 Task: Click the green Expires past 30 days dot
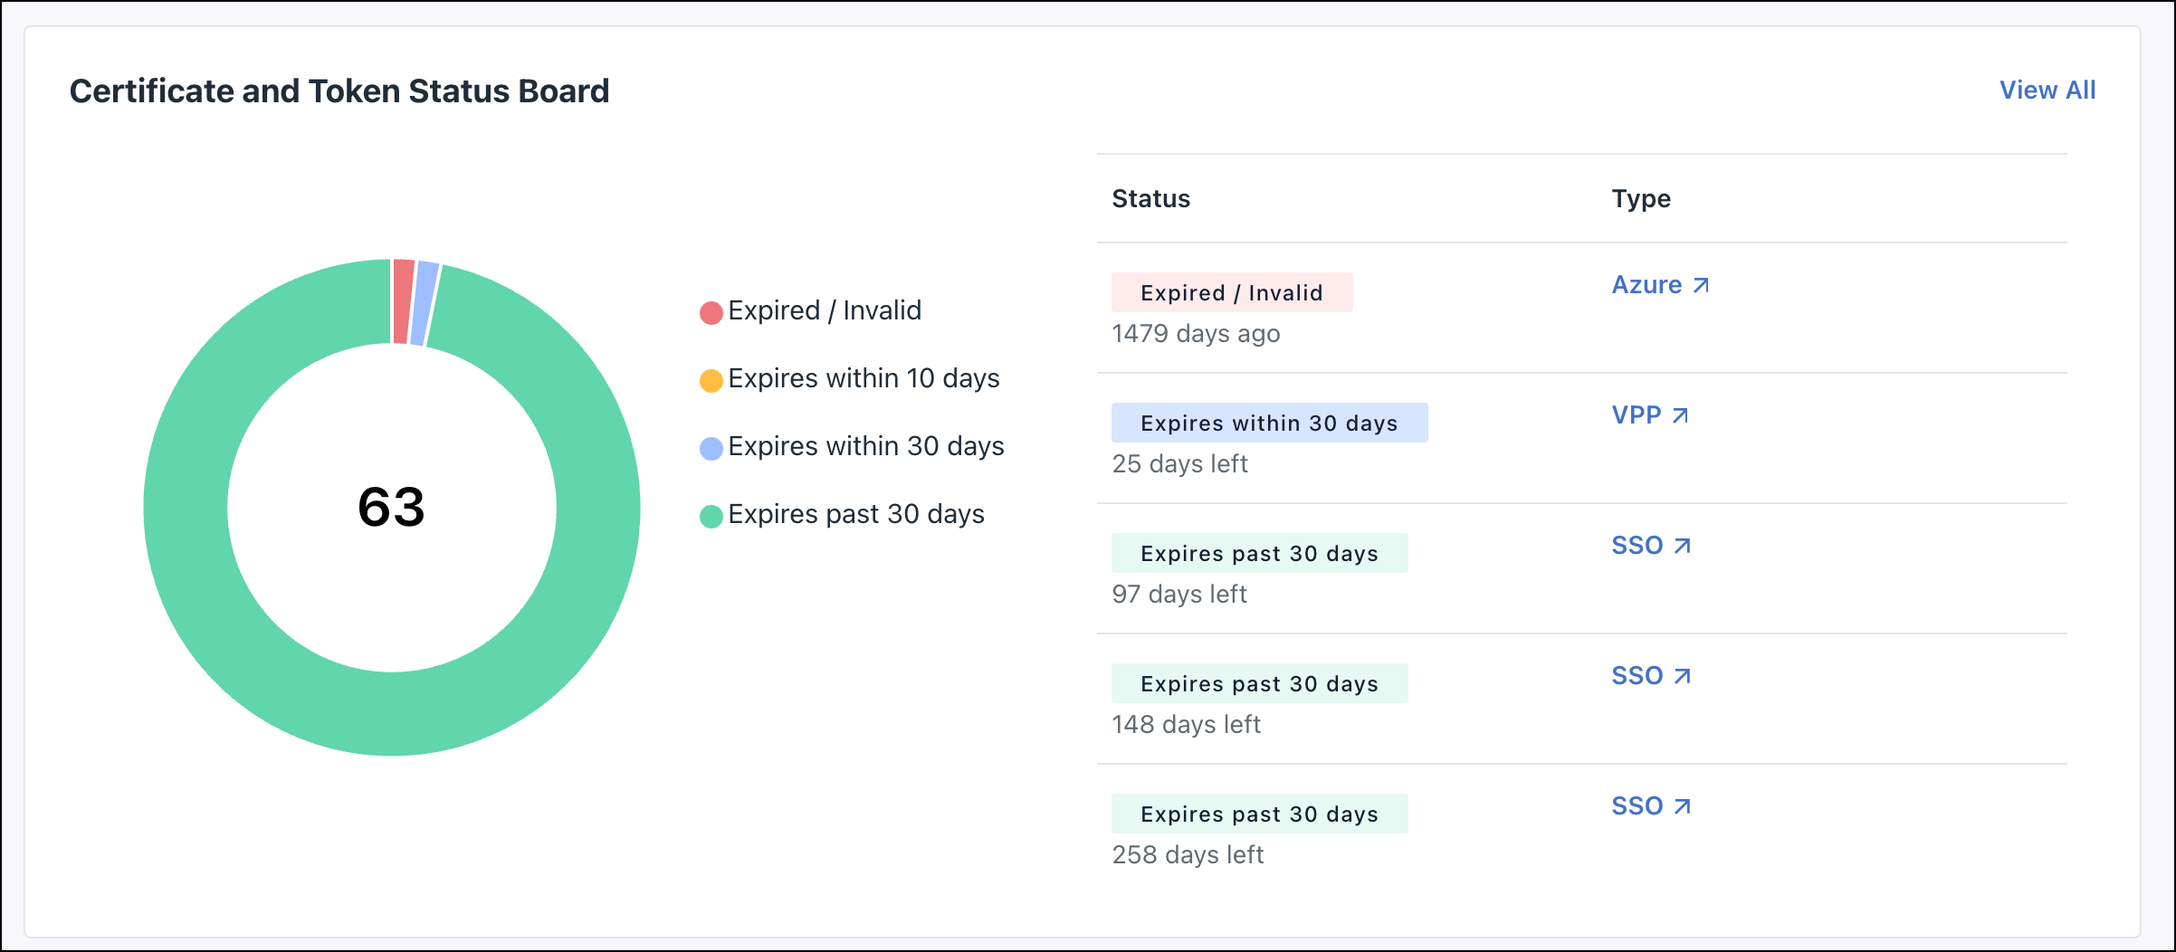(710, 514)
